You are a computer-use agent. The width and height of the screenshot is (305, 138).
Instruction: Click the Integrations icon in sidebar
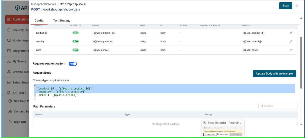tap(9, 51)
